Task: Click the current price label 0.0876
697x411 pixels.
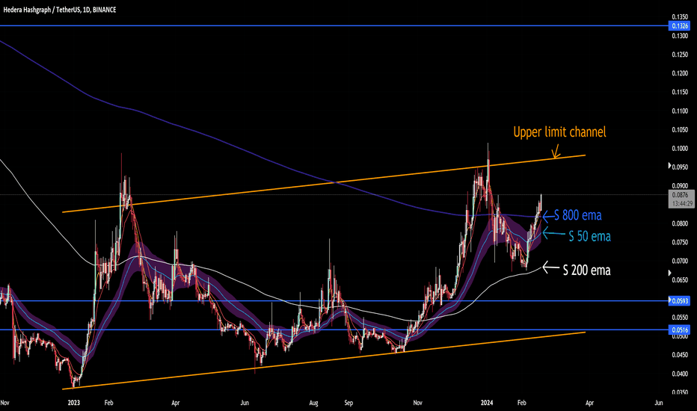Action: pos(680,195)
